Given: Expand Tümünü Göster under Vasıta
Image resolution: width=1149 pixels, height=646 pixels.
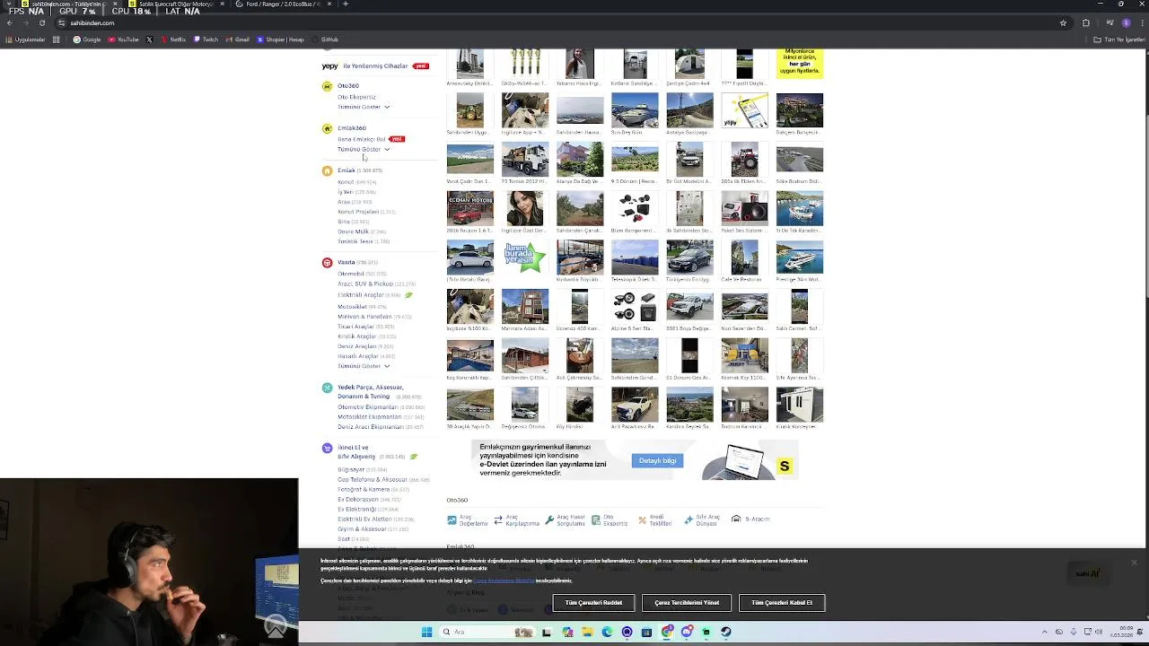Looking at the screenshot, I should 364,366.
